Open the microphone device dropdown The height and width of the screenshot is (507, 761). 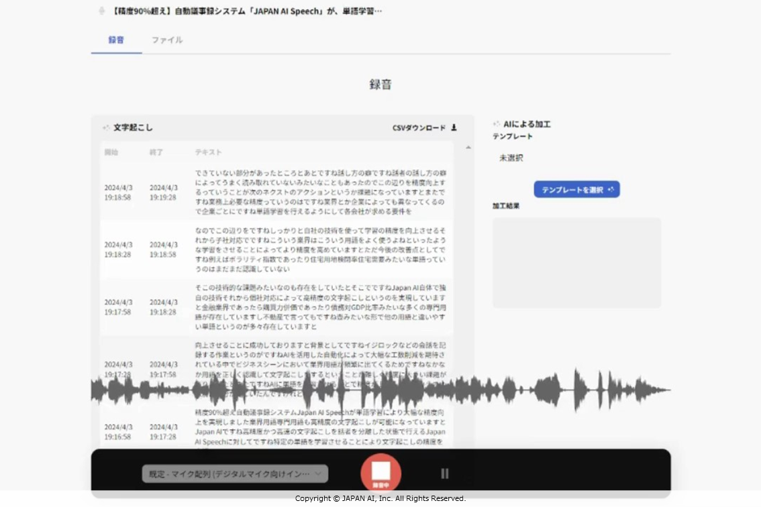235,473
